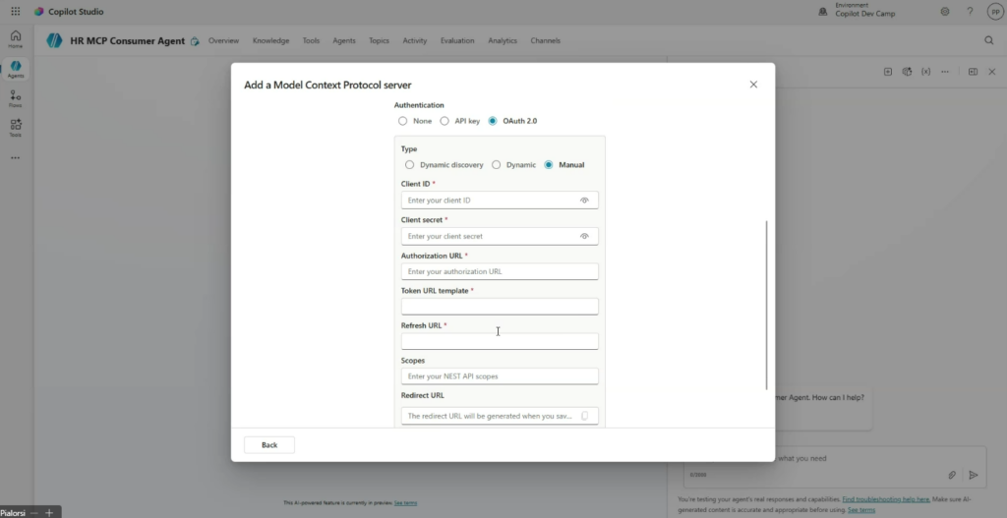Choose API key authentication radio button
The width and height of the screenshot is (1007, 518).
(444, 121)
